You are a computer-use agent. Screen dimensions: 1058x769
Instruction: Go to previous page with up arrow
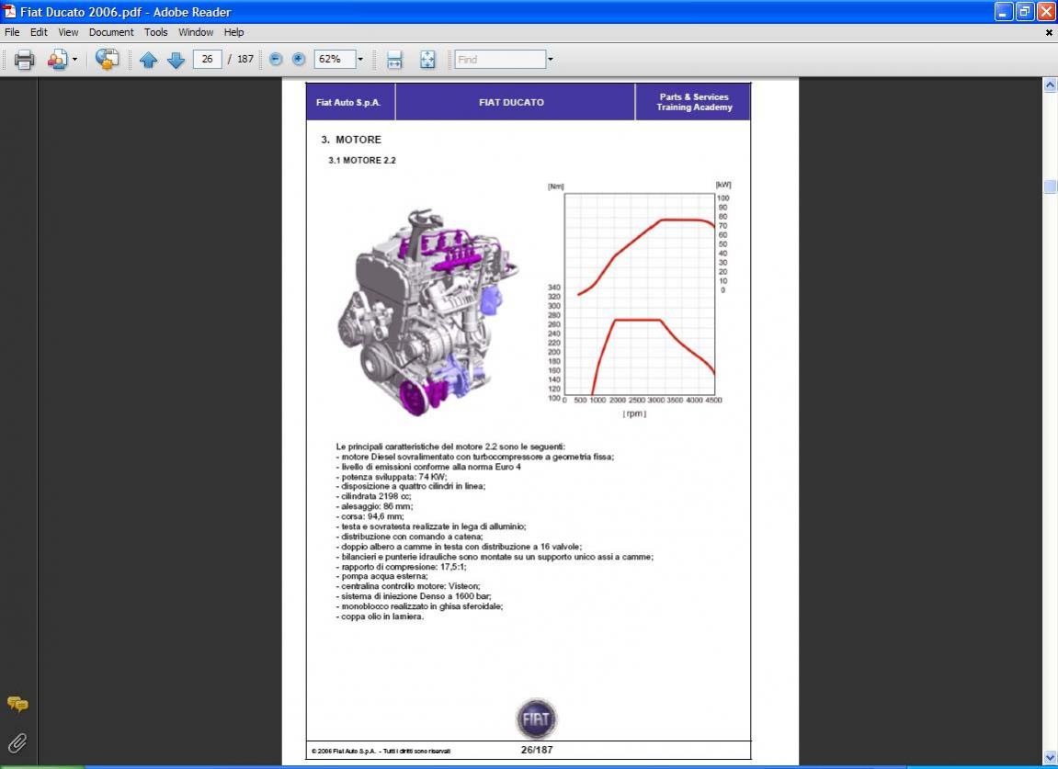coord(148,60)
